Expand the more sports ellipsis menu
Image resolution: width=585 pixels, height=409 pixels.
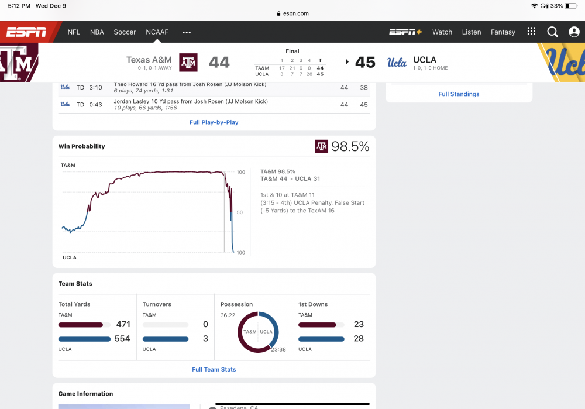(187, 32)
